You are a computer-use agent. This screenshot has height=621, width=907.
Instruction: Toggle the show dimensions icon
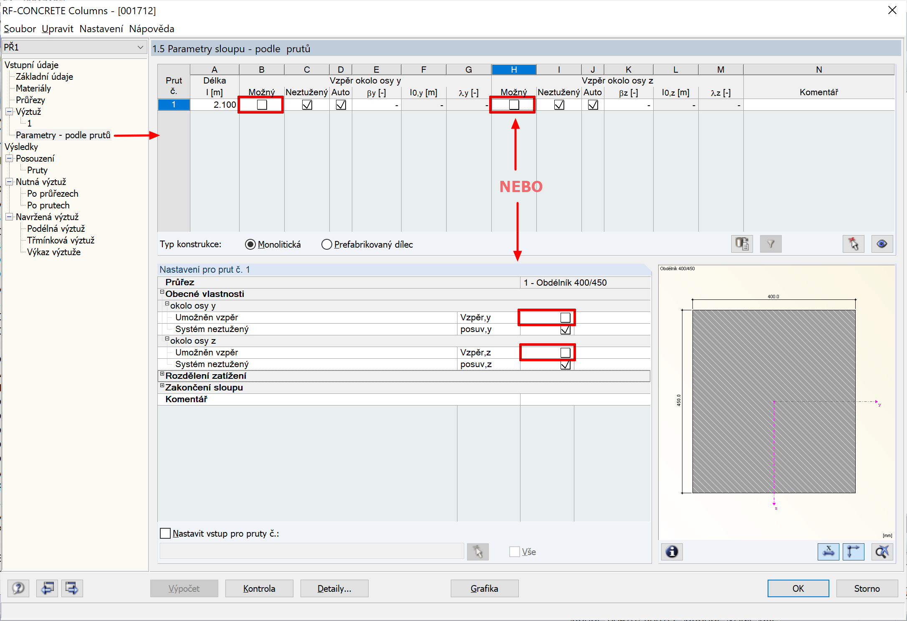tap(828, 552)
